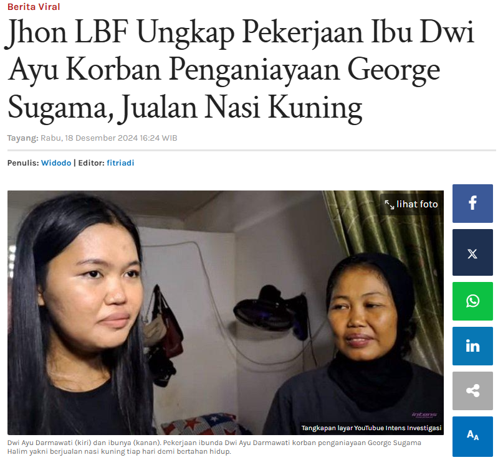Screen dimensions: 498x460
Task: Click the Tayang label
Action: (23, 138)
